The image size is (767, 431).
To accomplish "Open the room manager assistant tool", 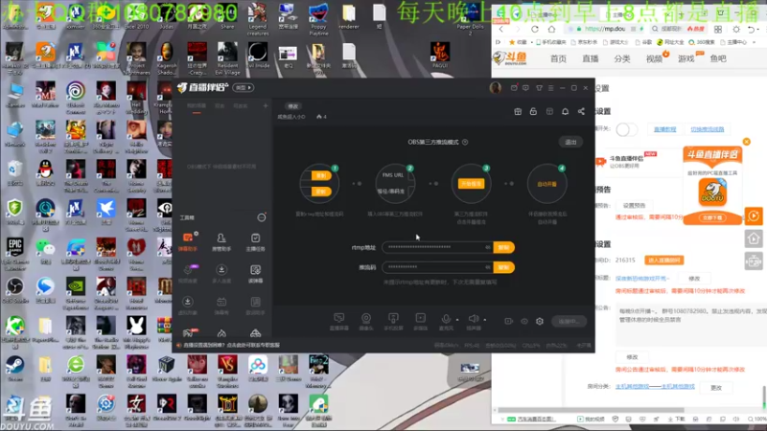I will (x=221, y=241).
